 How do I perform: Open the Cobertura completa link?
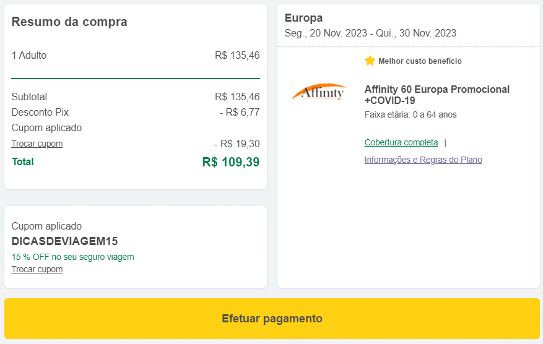point(401,142)
